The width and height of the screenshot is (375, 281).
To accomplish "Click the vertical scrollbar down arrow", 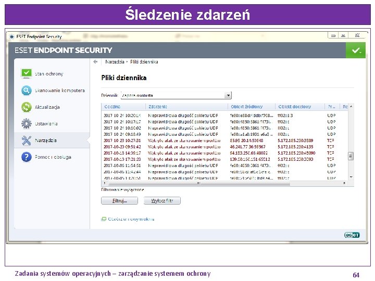I will point(351,177).
